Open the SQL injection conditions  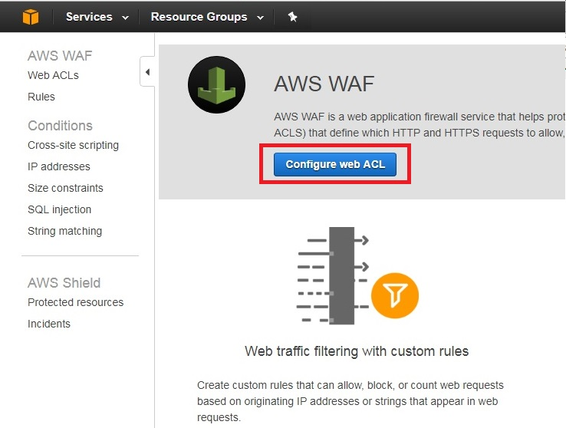[x=60, y=209]
